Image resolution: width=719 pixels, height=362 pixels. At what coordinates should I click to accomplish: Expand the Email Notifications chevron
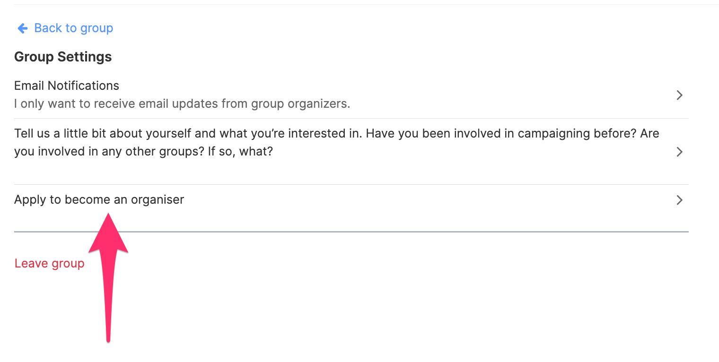(x=679, y=95)
